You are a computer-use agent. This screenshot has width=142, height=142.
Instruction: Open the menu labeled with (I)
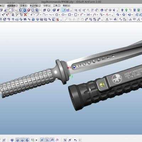pos(12,6)
